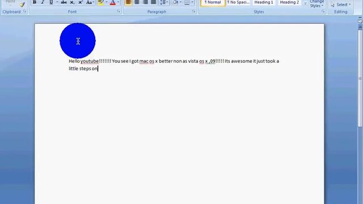Viewport: 363px width, 204px height.
Task: Apply the No Spacing style
Action: [x=238, y=2]
